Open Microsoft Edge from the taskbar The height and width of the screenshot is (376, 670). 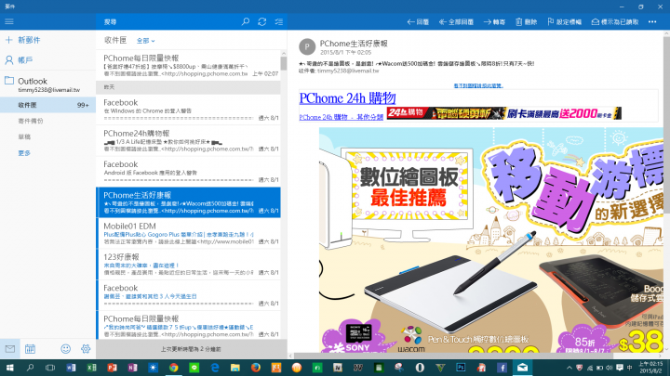coord(215,368)
